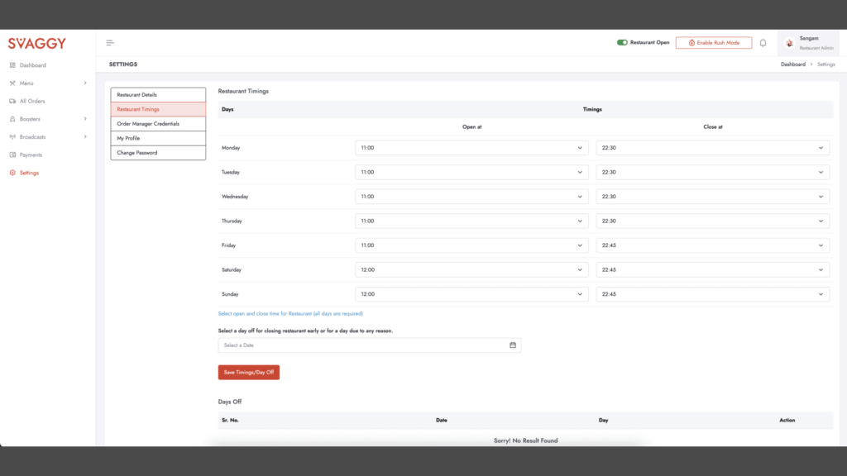The image size is (847, 476).
Task: Open the Order Manager Credentials tab
Action: tap(158, 124)
